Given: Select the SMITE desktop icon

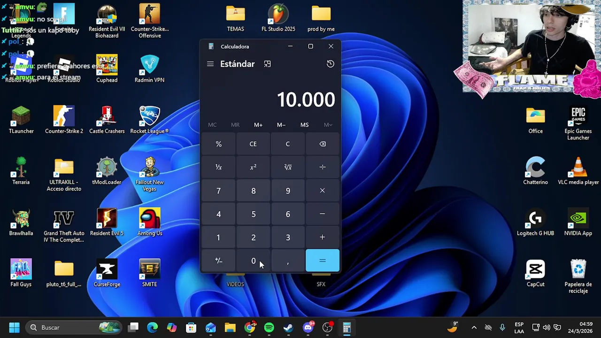Looking at the screenshot, I should tap(150, 273).
